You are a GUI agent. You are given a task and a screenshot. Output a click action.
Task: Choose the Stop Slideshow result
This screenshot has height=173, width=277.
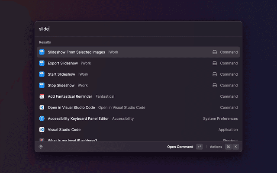pos(61,85)
